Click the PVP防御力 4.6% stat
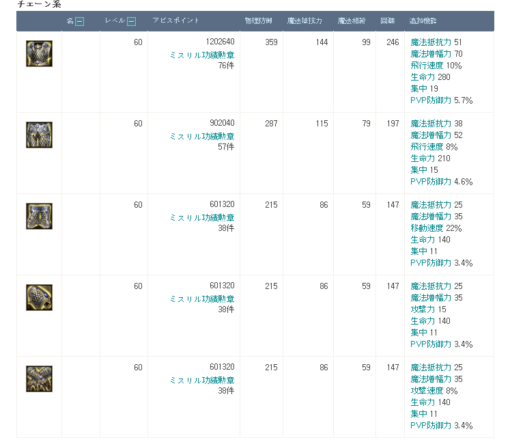 tap(441, 182)
